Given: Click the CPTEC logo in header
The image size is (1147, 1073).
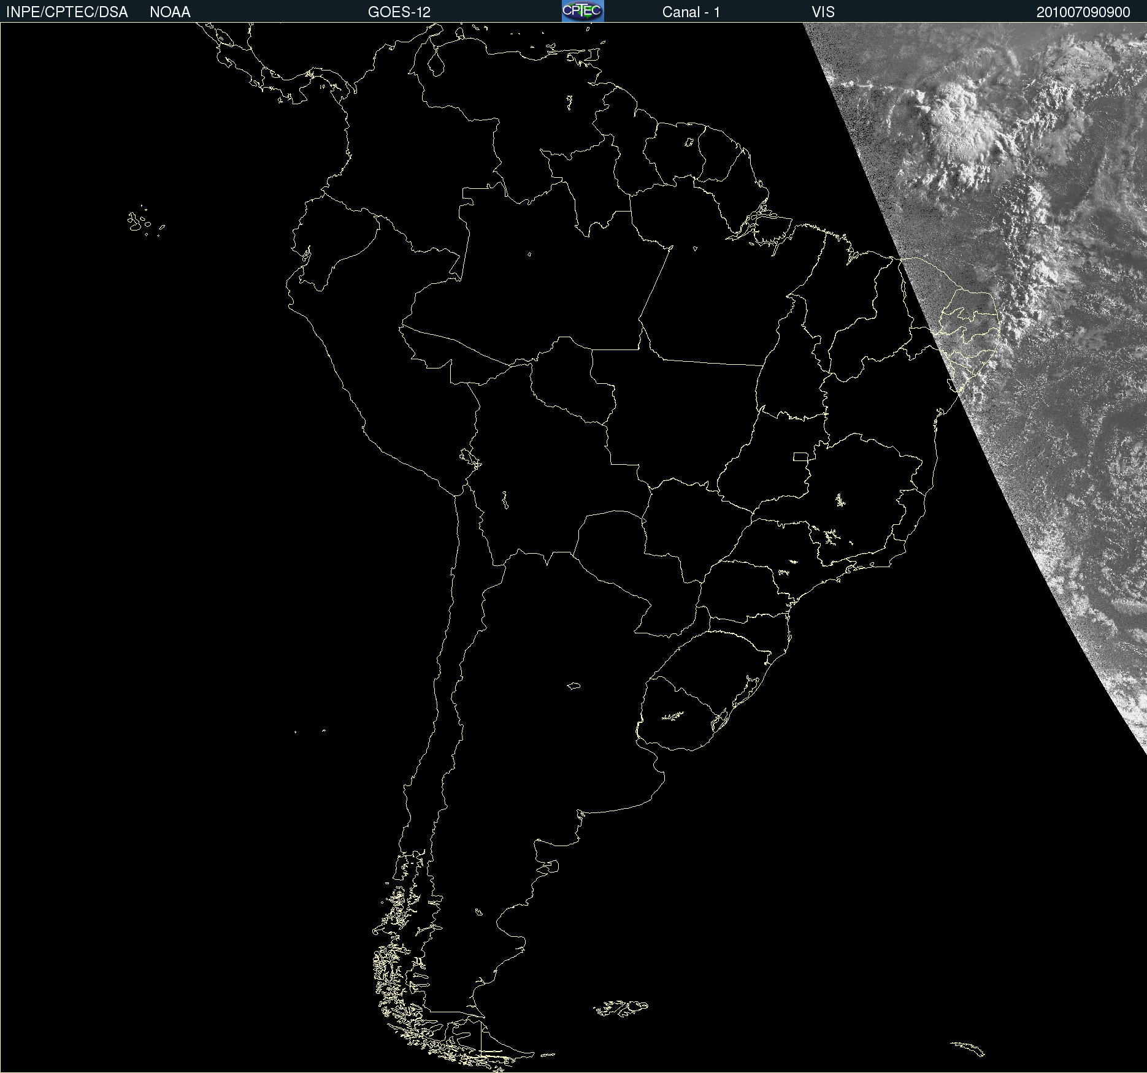Looking at the screenshot, I should click(x=583, y=11).
